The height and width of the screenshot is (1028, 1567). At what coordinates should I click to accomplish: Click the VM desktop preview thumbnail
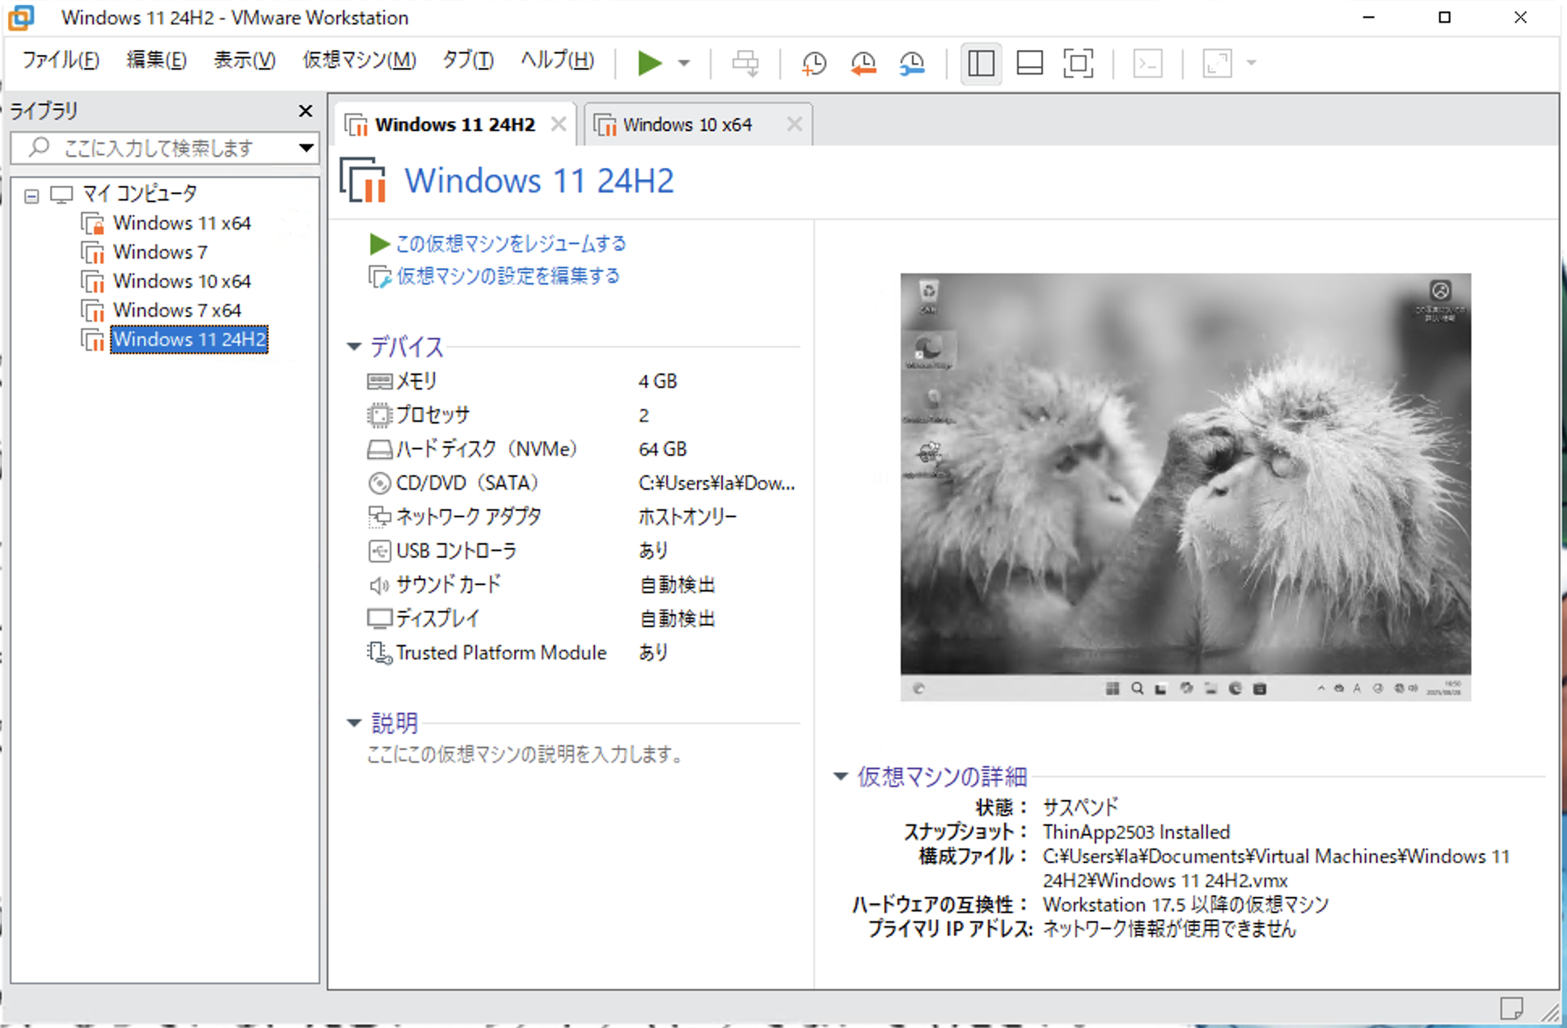click(1185, 486)
